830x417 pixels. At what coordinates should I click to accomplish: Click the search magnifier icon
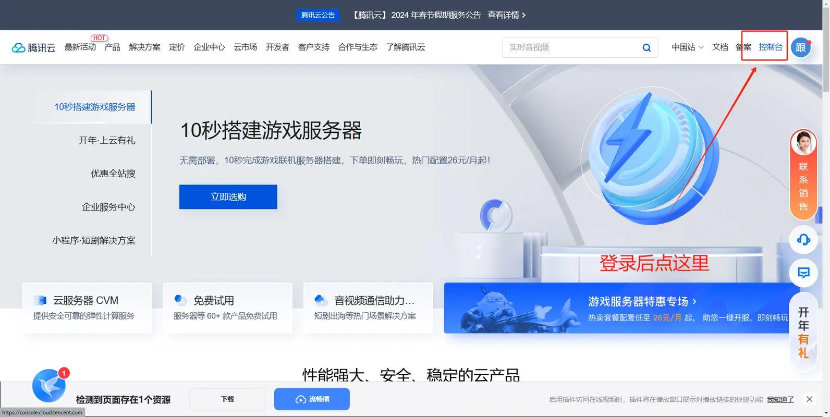pos(646,47)
